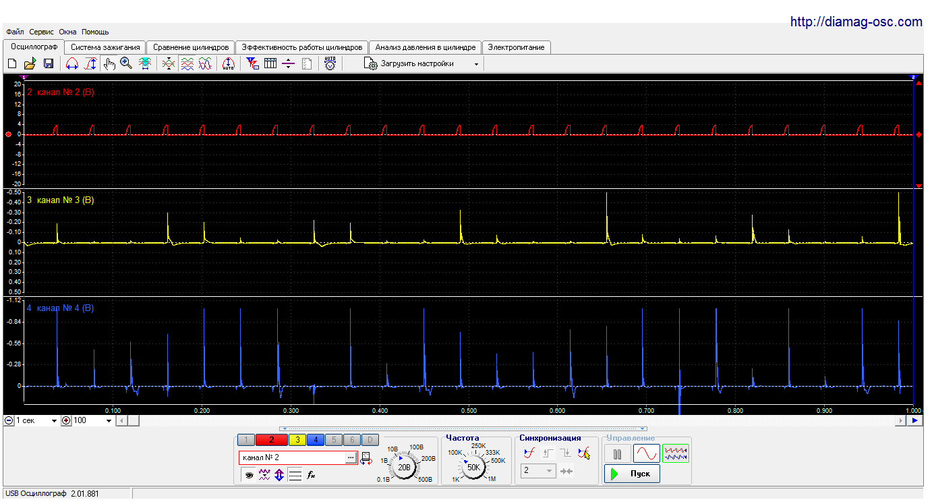
Task: Switch to single sine display mode
Action: (x=646, y=453)
